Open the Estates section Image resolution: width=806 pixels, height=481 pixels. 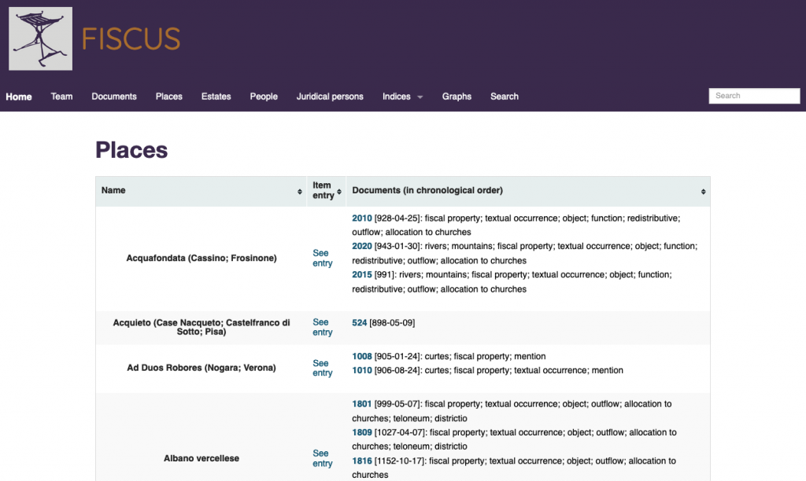click(216, 97)
